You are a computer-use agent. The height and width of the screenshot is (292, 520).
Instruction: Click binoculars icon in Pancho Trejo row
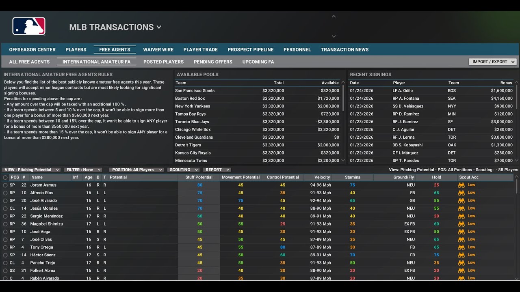coord(461,263)
